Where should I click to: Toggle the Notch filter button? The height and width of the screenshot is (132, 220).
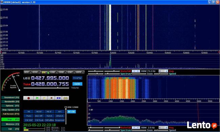(x=49, y=116)
